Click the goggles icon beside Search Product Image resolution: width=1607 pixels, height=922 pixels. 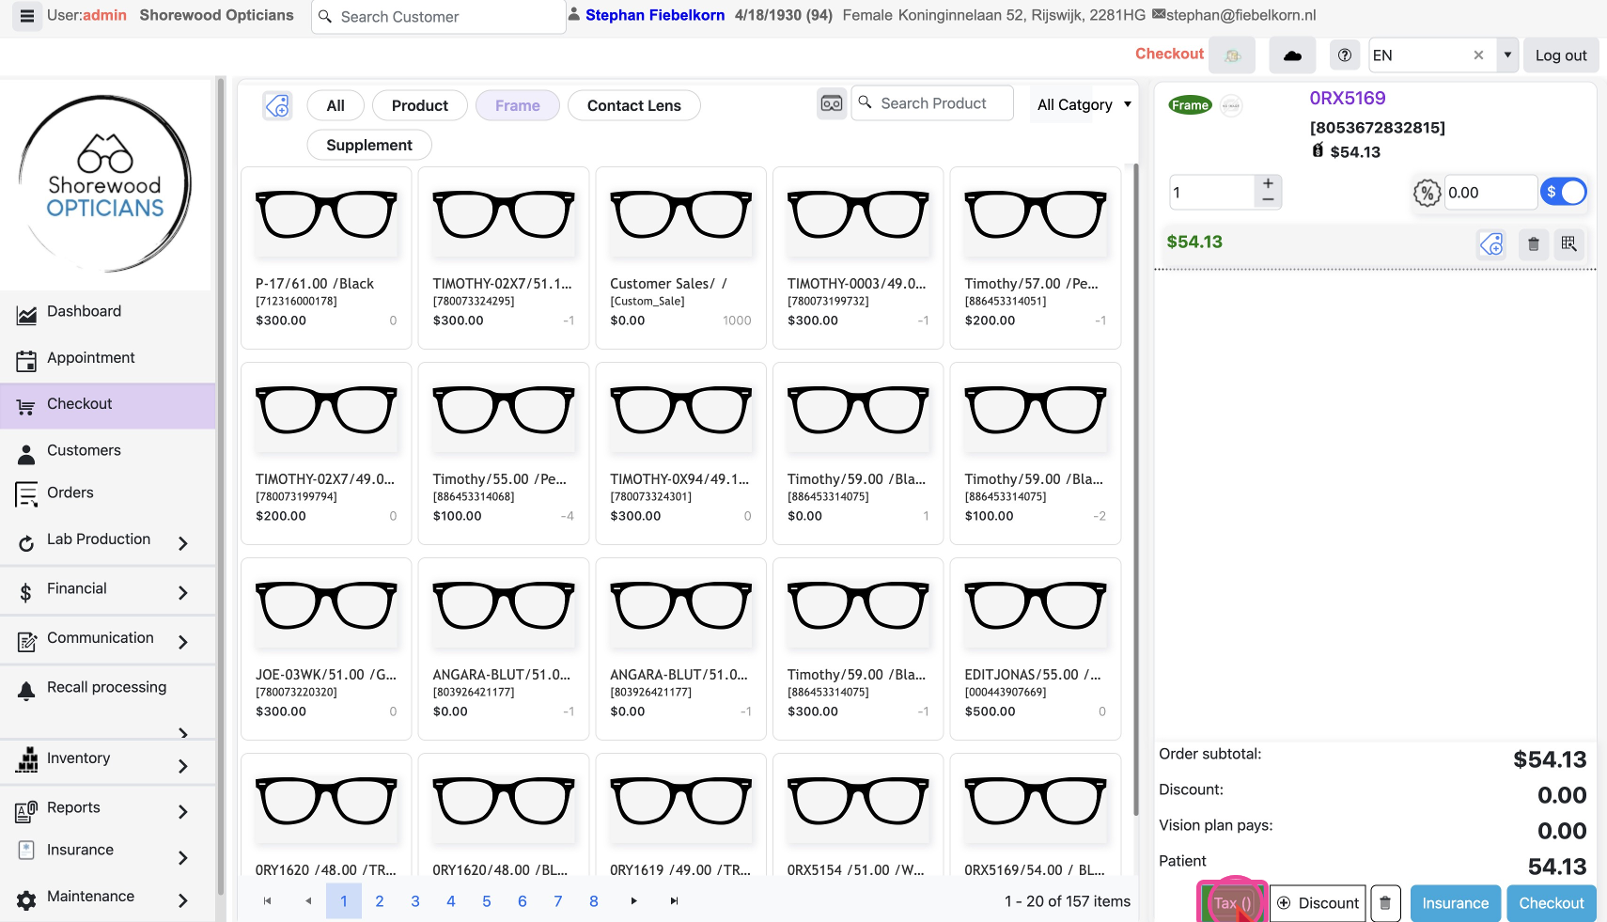coord(832,104)
